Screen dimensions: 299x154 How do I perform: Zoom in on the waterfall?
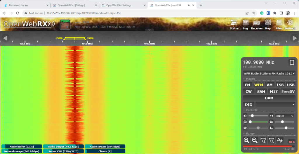(246, 140)
